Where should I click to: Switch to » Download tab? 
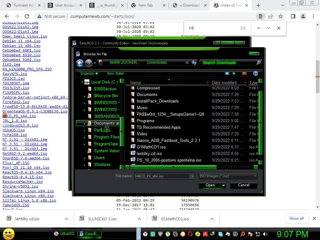coord(190,5)
